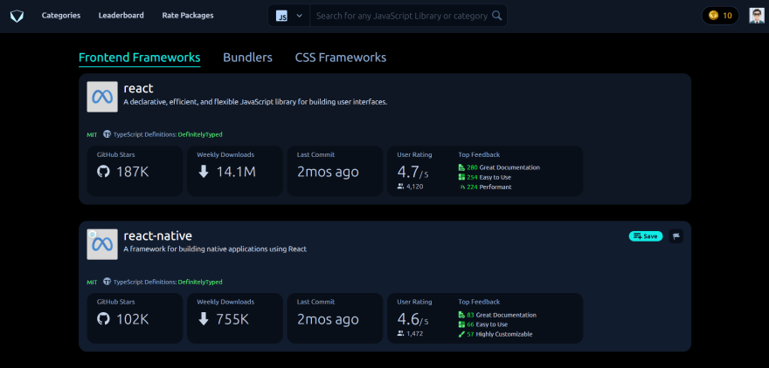
Task: Click react's Last Commit 2mos ago
Action: click(x=328, y=172)
